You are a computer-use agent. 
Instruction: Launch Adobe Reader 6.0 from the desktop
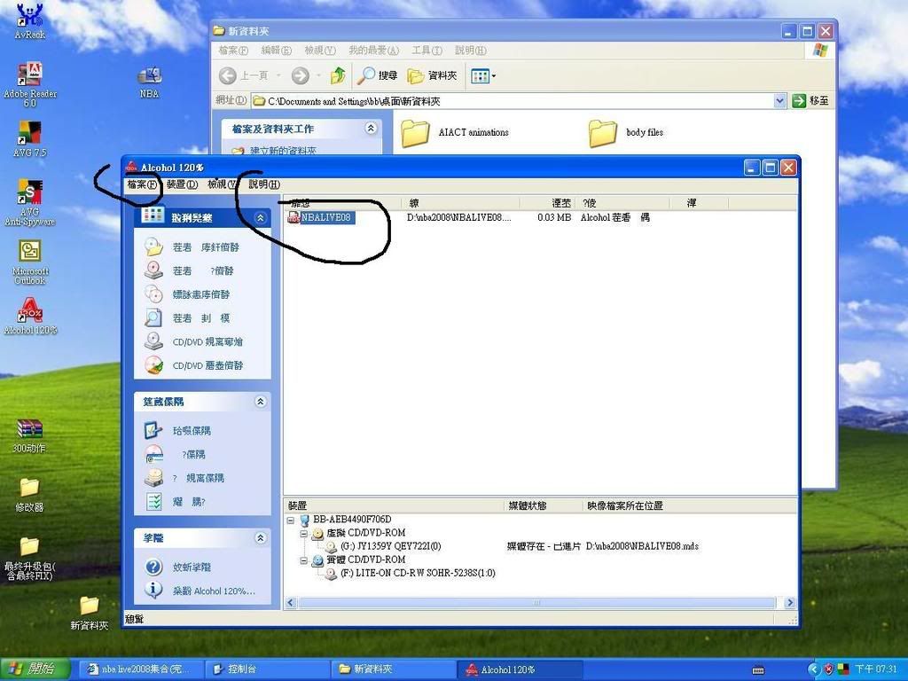point(30,84)
